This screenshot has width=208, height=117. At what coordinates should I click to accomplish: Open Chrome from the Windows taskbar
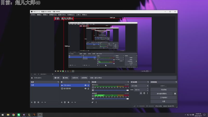point(14,115)
